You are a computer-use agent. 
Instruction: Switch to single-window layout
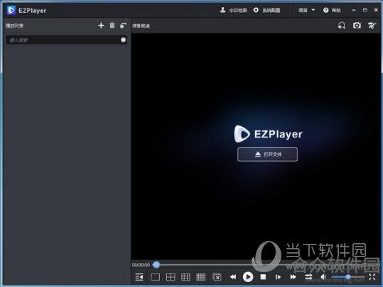click(156, 277)
